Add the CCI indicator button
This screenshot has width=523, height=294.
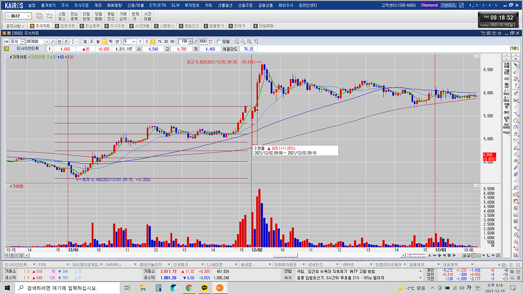point(506,79)
